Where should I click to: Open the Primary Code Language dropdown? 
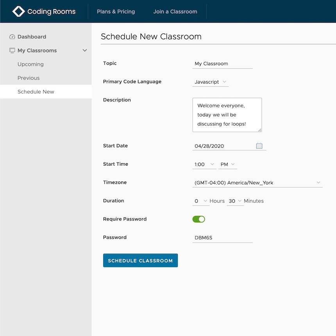210,82
